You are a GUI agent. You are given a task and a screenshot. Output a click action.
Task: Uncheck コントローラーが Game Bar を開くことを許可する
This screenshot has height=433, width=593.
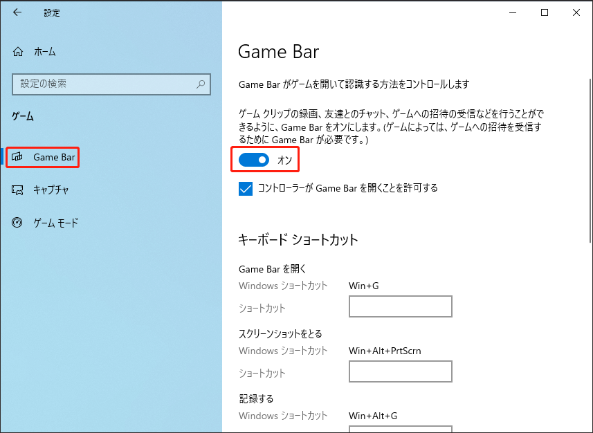(246, 188)
